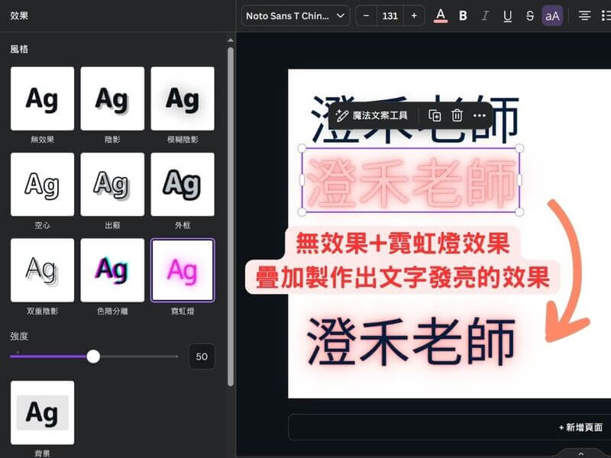Toggle uppercase aA text button
Viewport: 611px width, 458px height.
(x=552, y=15)
